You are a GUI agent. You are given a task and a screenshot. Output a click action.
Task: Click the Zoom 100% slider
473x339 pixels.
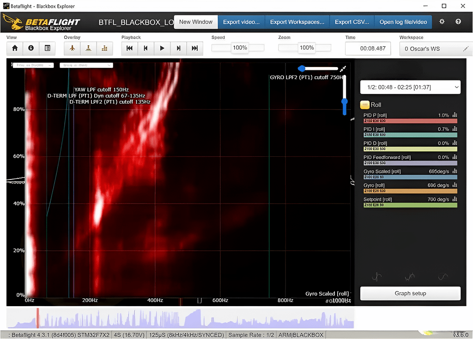[305, 48]
